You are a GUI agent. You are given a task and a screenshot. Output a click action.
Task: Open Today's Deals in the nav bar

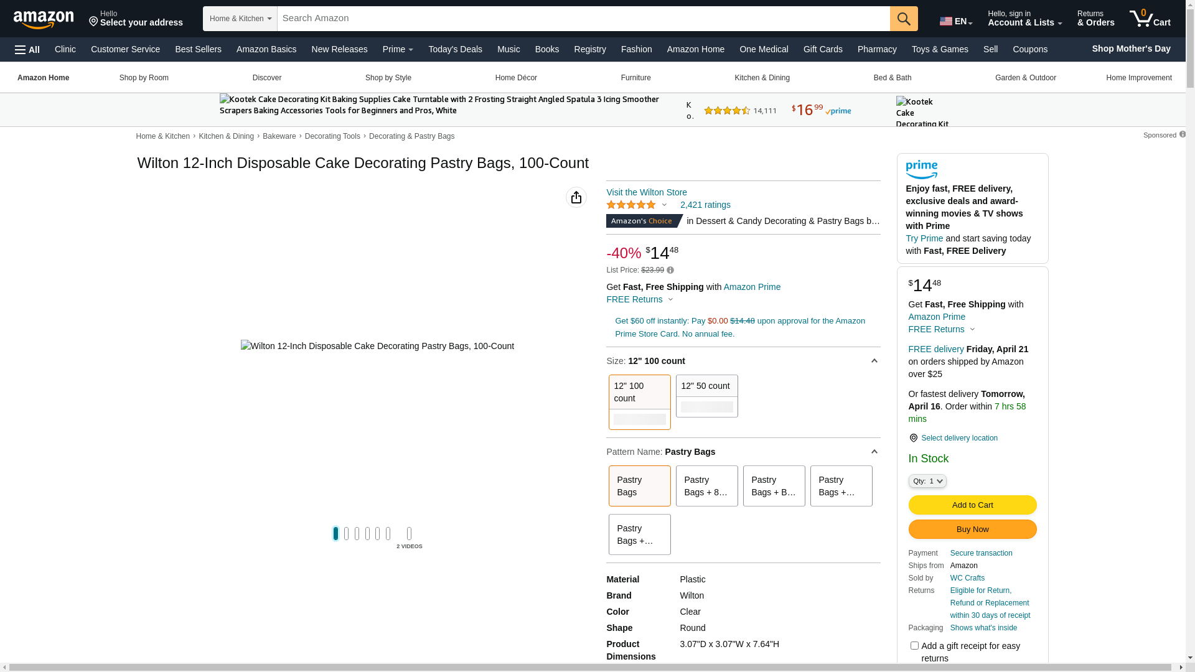pyautogui.click(x=455, y=49)
